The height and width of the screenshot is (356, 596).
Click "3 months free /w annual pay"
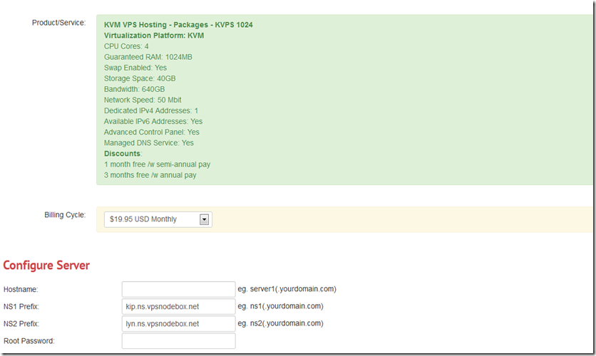pyautogui.click(x=150, y=175)
